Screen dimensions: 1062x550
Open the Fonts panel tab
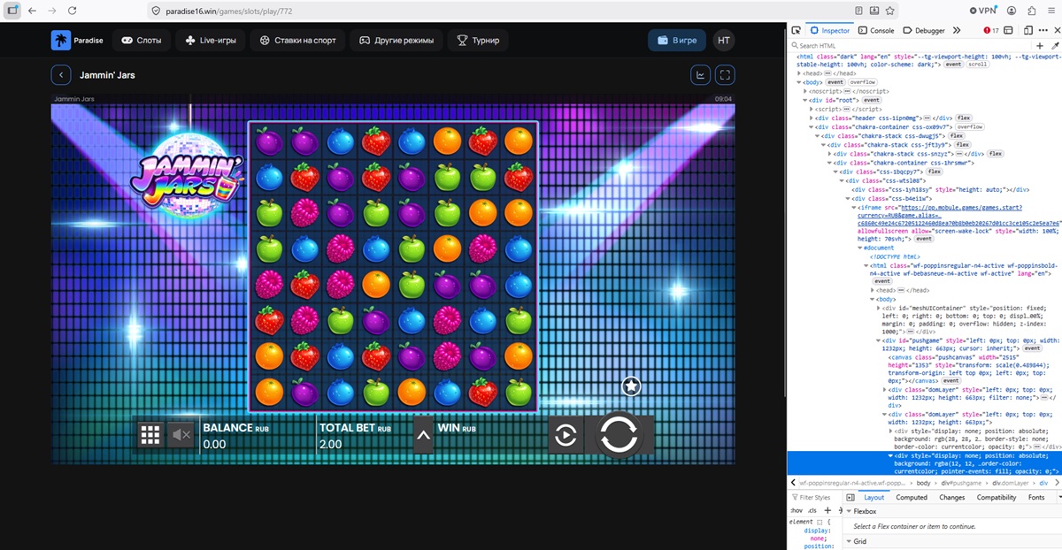tap(1036, 498)
